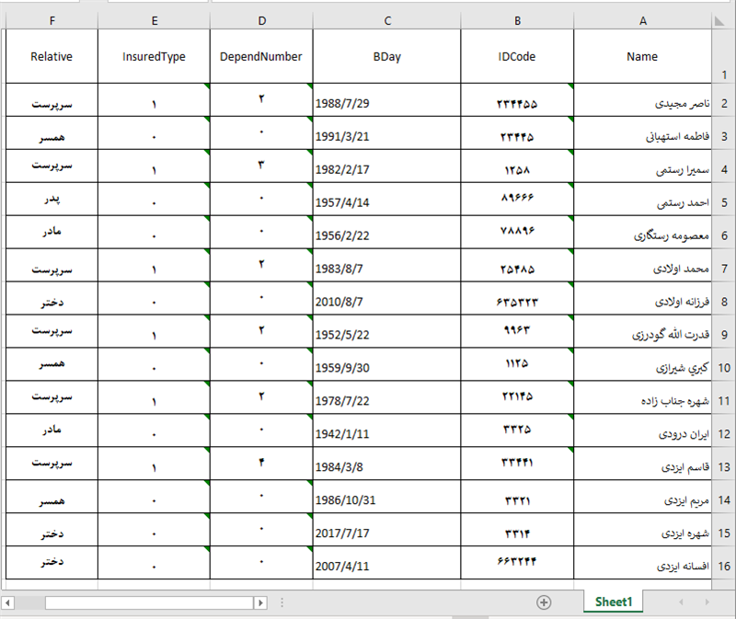Click the horizontal scrollbar right arrow
The image size is (736, 619).
coord(260,602)
